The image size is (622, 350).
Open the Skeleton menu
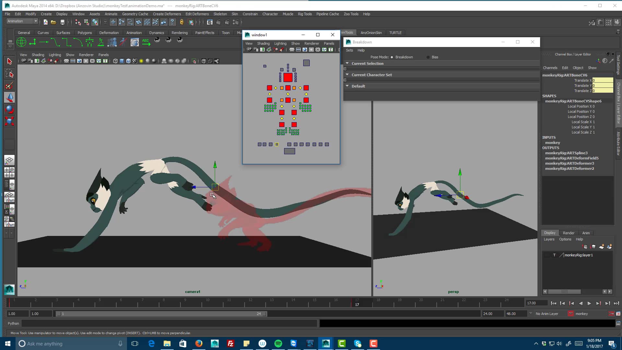click(220, 14)
